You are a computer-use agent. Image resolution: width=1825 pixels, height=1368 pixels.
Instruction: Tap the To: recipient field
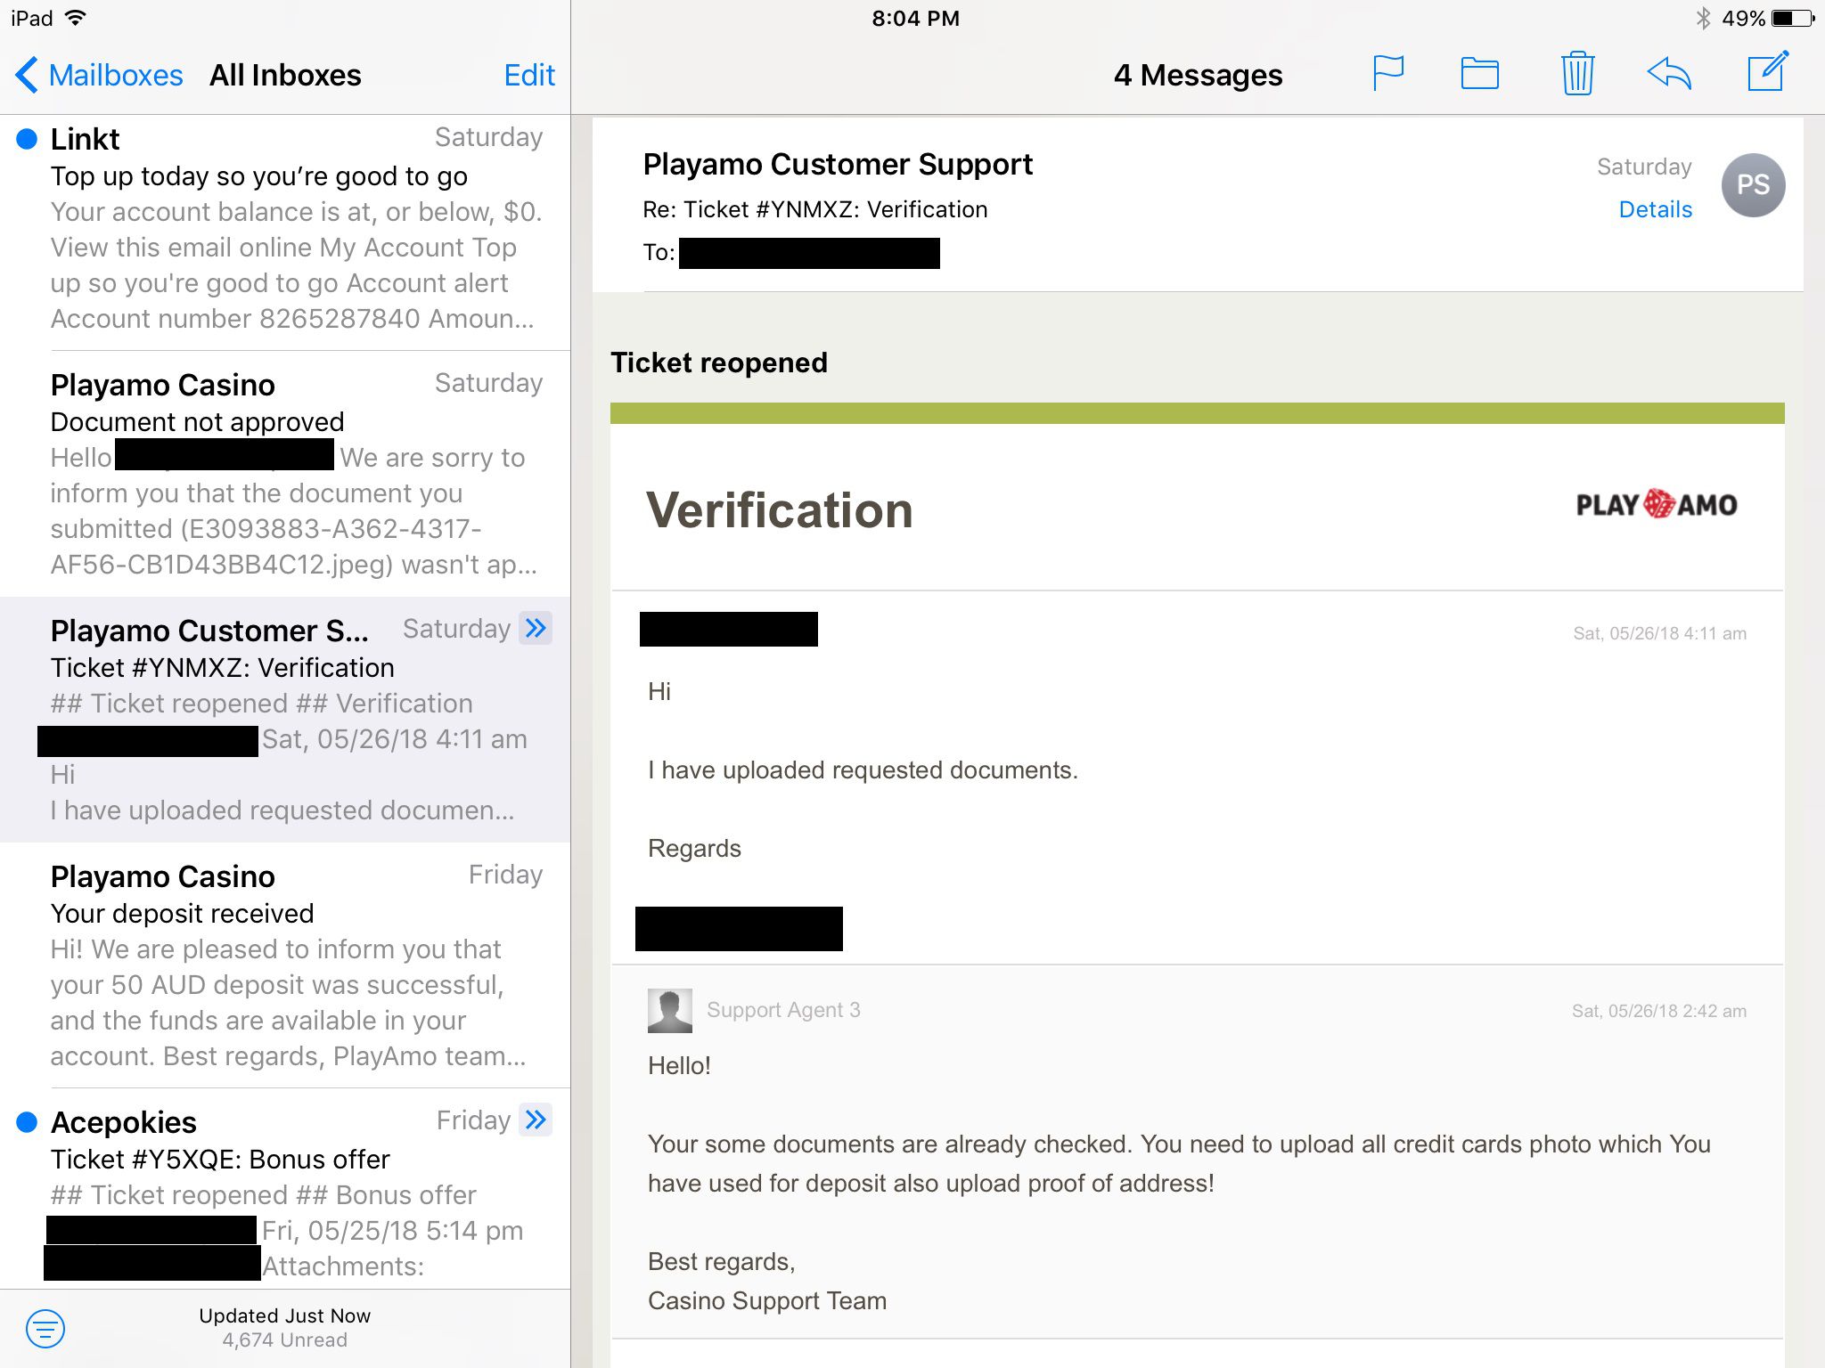click(x=791, y=253)
